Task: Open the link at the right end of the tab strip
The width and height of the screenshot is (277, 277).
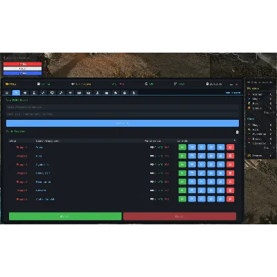Action: click(233, 93)
